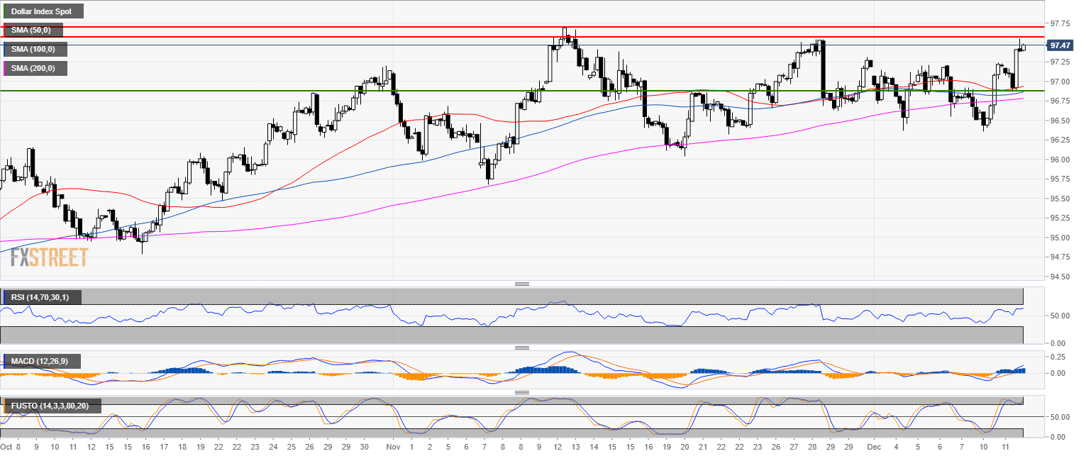Screen dimensions: 1086x456
Task: Click the 50.00 level on RSI axis
Action: [1060, 316]
